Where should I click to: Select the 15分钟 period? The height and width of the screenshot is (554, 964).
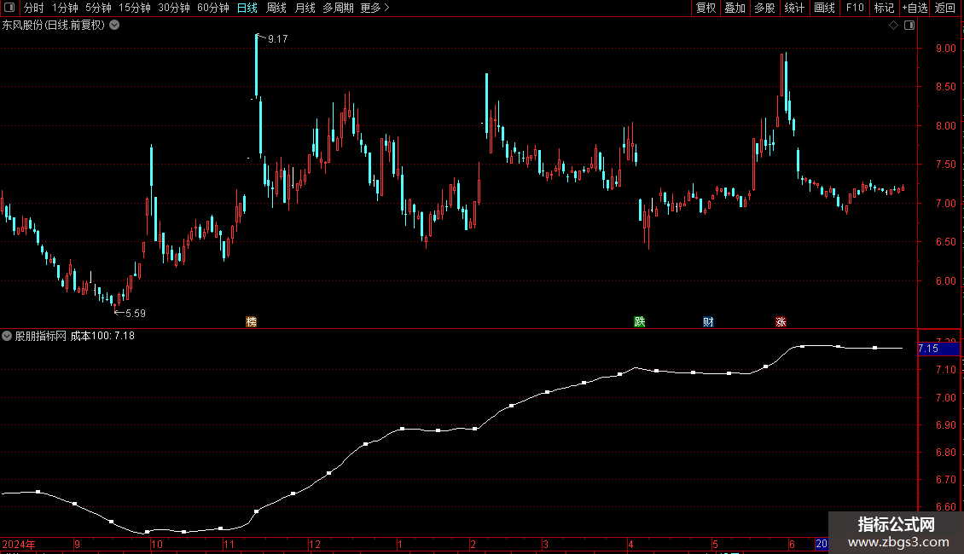[x=134, y=8]
